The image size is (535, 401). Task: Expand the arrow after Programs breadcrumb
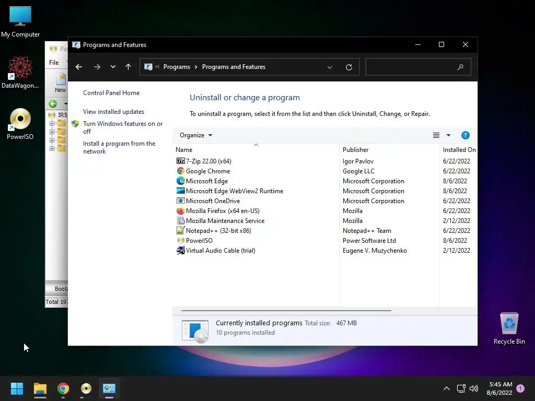pyautogui.click(x=196, y=67)
